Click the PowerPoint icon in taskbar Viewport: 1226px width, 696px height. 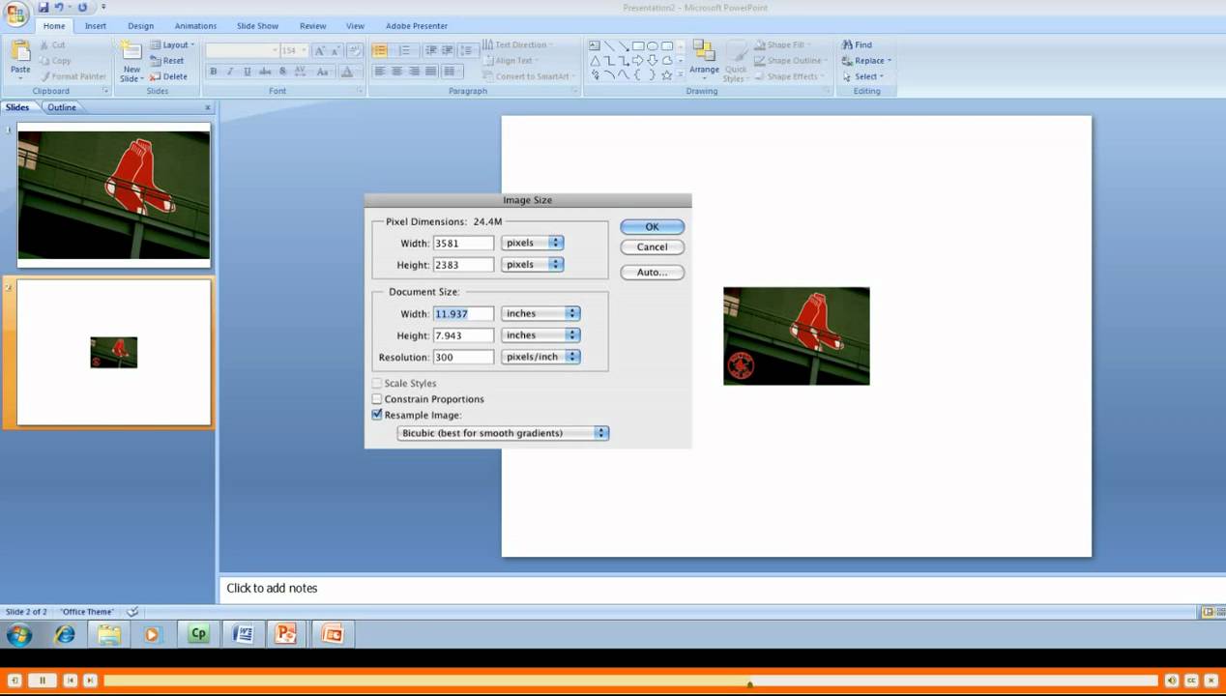coord(286,634)
